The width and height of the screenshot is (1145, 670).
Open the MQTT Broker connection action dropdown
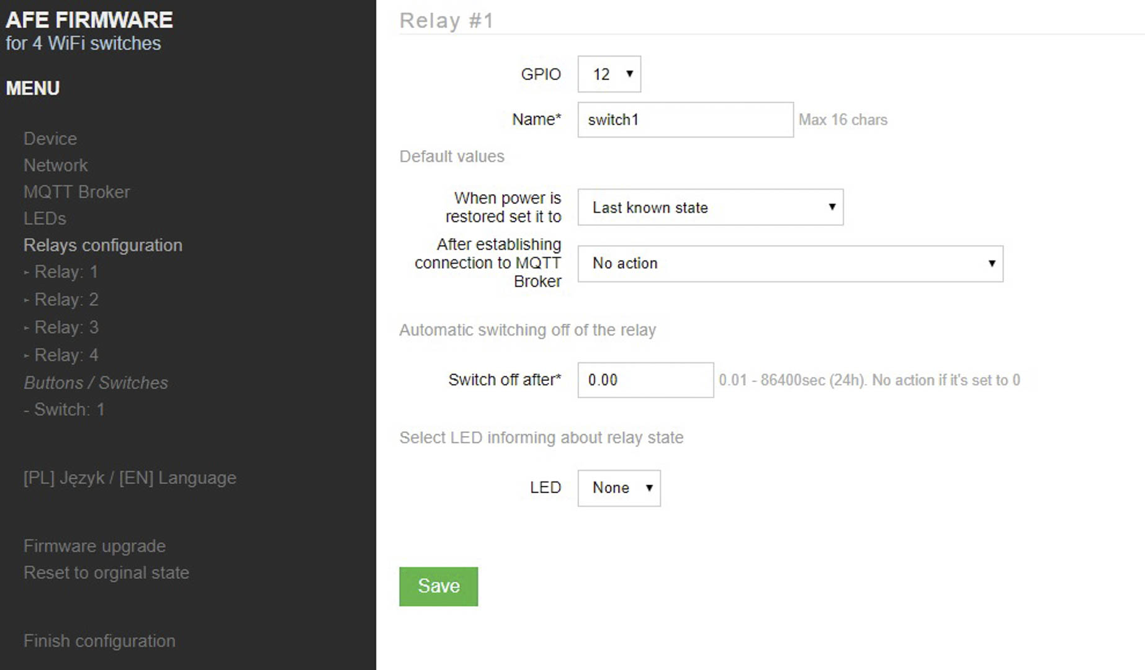790,264
